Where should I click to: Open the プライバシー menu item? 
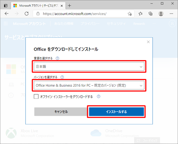(x=90, y=24)
